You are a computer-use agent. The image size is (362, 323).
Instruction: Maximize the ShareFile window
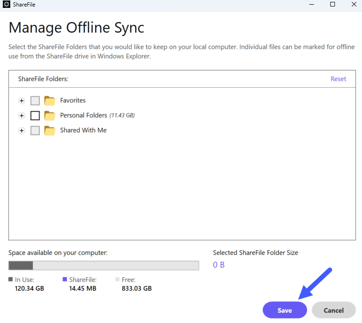[333, 4]
